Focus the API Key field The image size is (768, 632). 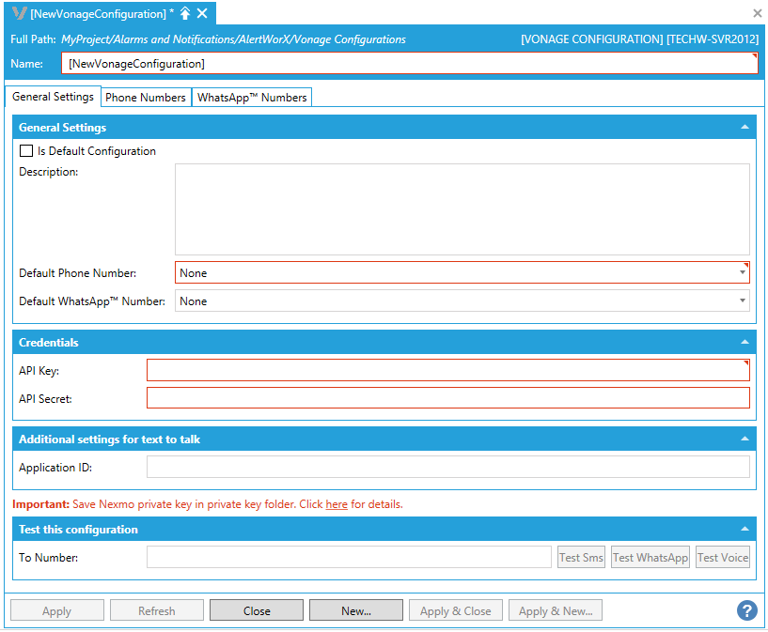[x=448, y=370]
